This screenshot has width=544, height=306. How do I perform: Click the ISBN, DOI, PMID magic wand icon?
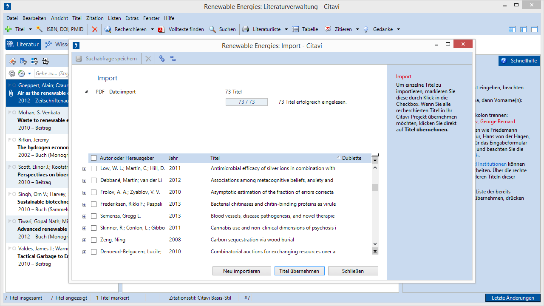pyautogui.click(x=40, y=29)
